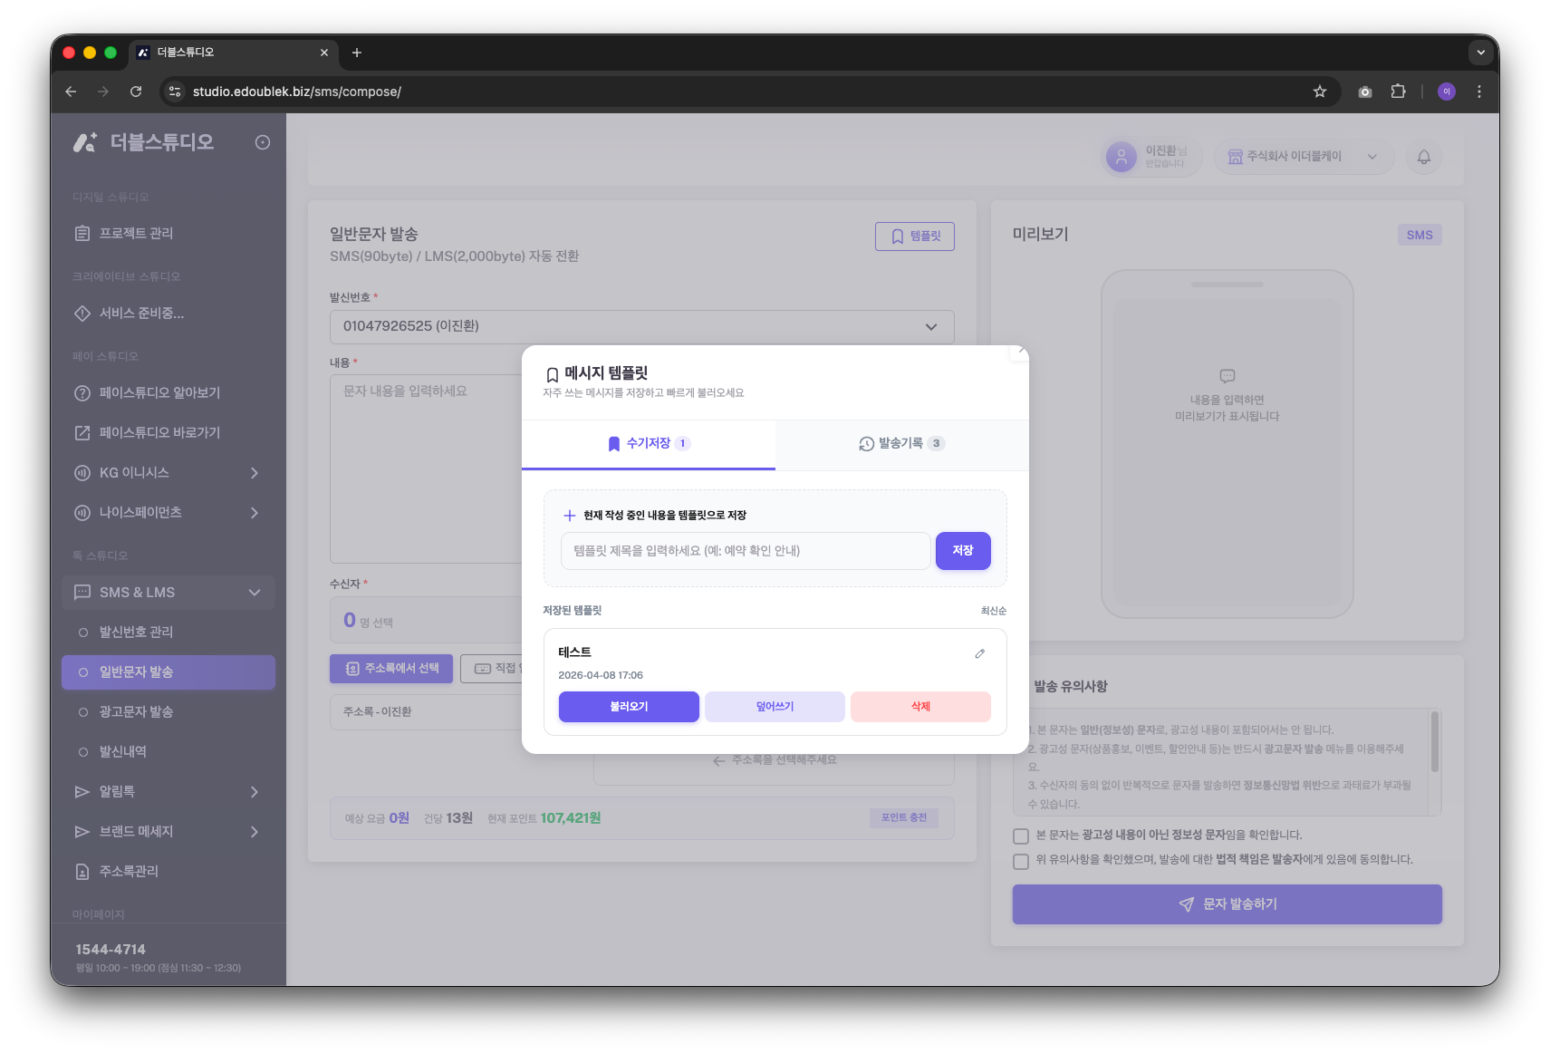This screenshot has width=1550, height=1053.
Task: Click the plus icon beside 현재 작성 중인 내용을 템플릿으로 저장
Action: [x=570, y=516]
